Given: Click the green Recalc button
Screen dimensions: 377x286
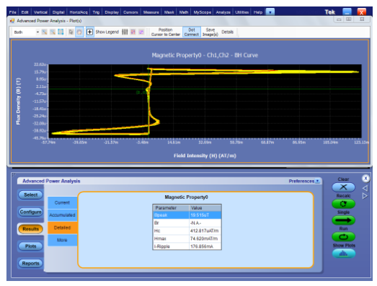Looking at the screenshot, I should point(343,204).
